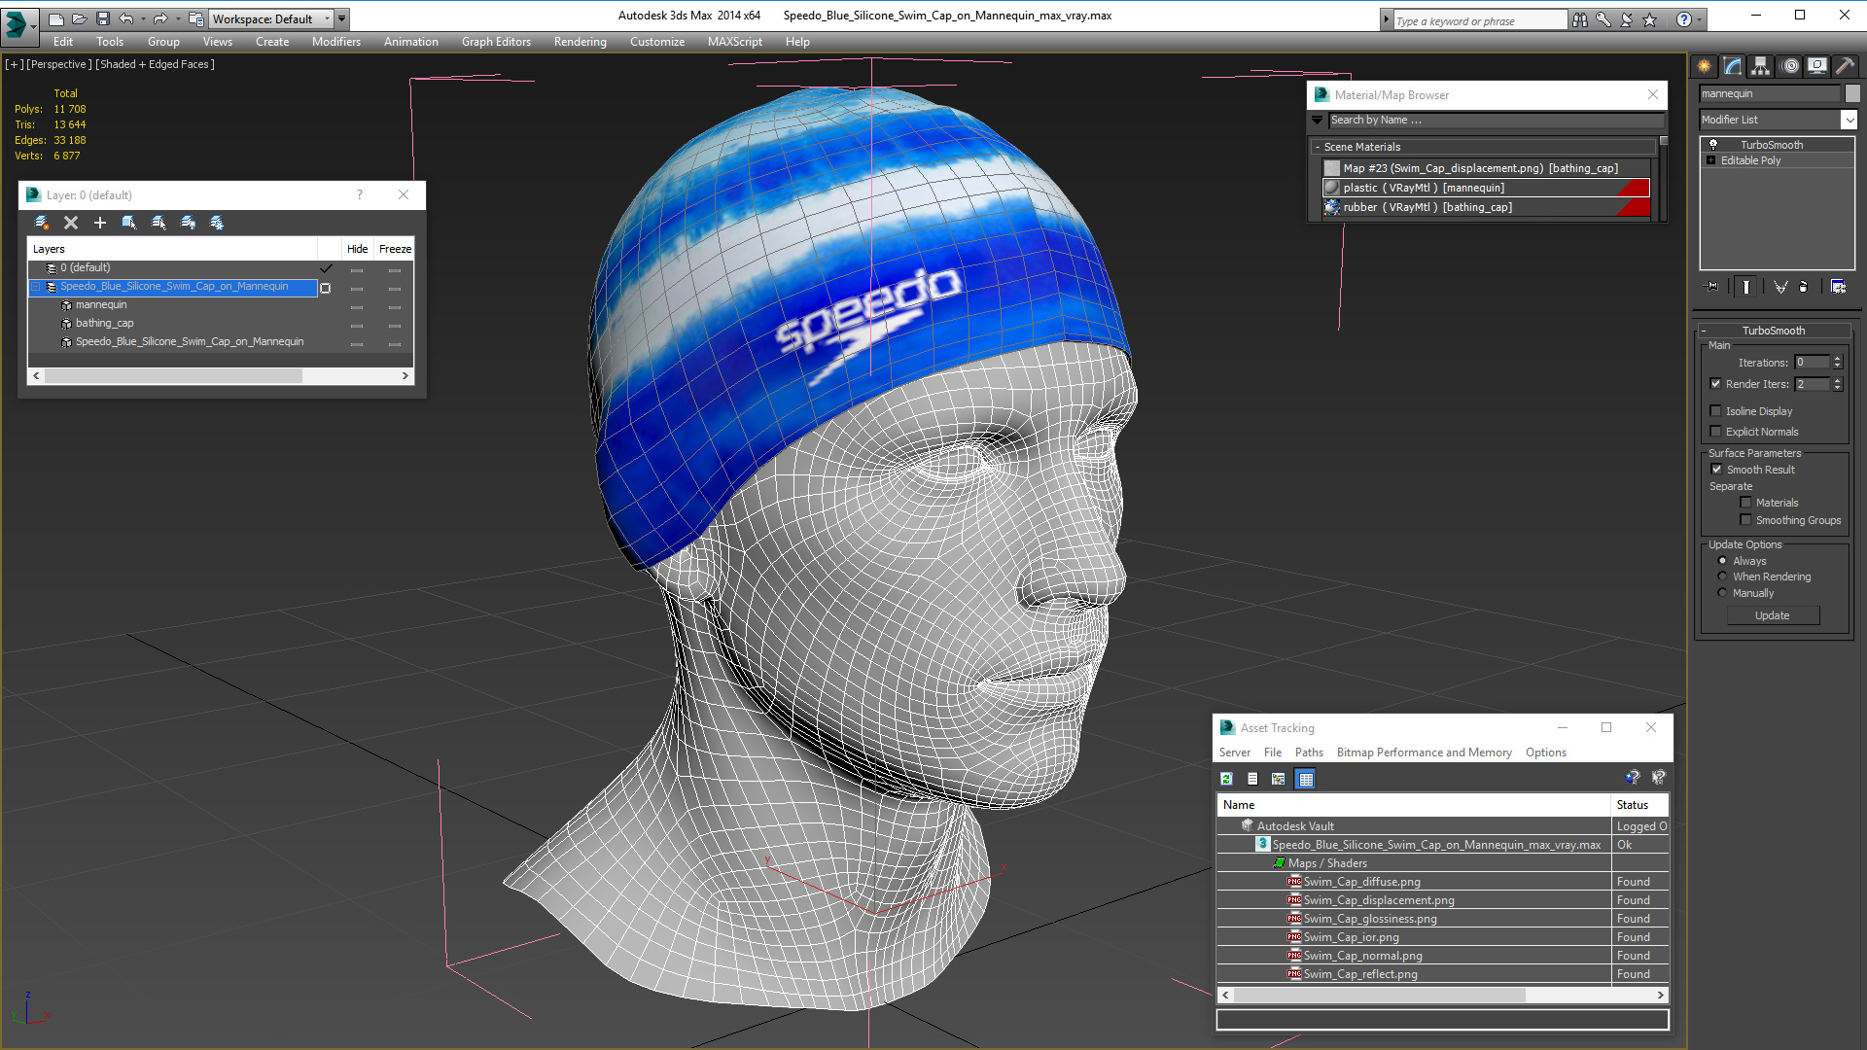The image size is (1867, 1050).
Task: Switch to the Modify command panel tab
Action: [x=1732, y=66]
